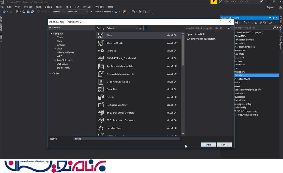
Task: Select the Interface template
Action: 139,51
